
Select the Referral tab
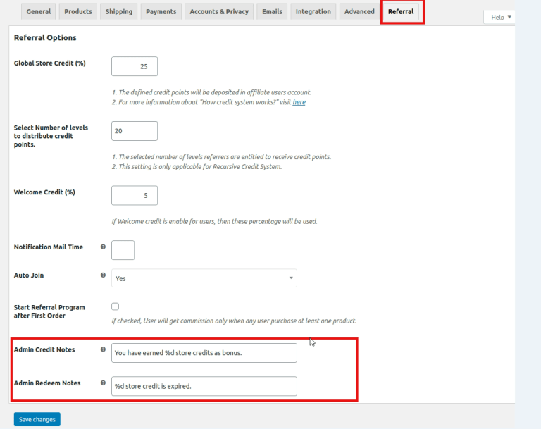(x=401, y=12)
